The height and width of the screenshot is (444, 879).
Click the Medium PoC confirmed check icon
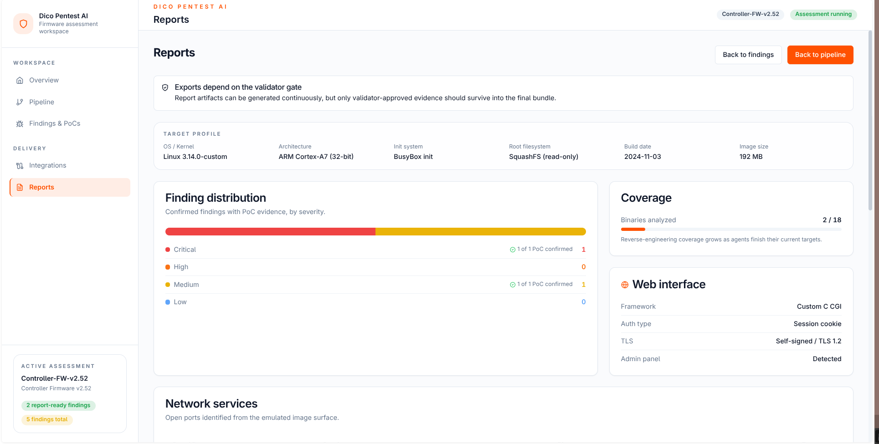(513, 285)
